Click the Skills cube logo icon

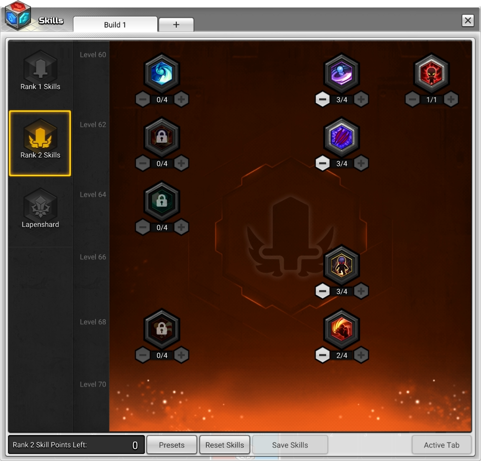(18, 15)
